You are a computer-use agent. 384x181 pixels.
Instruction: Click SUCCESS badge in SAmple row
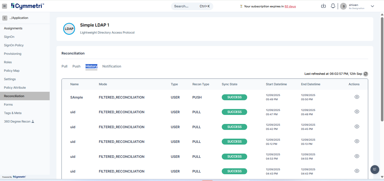(x=234, y=97)
